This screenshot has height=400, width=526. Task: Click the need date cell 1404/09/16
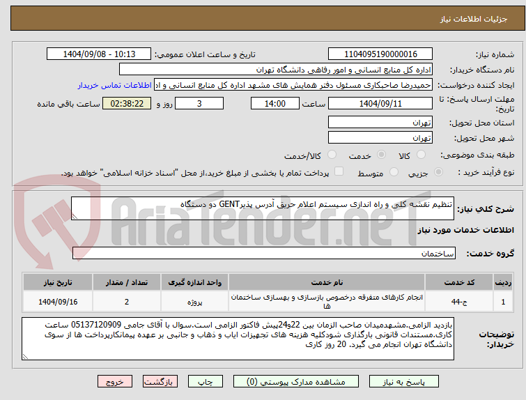pyautogui.click(x=58, y=302)
